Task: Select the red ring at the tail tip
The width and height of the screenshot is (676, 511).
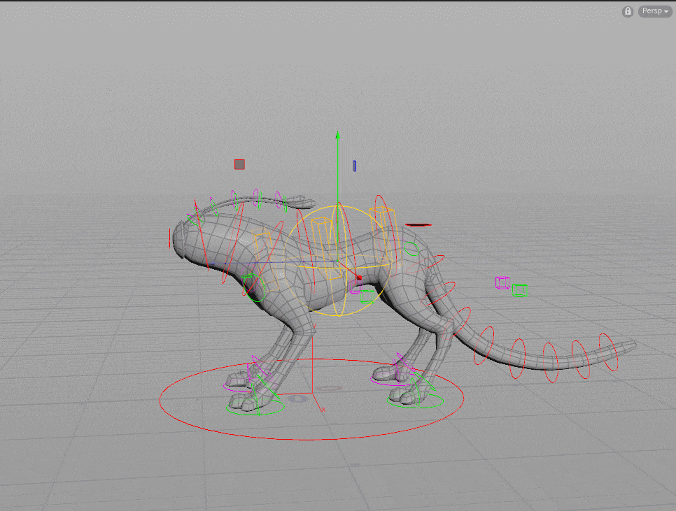Action: [608, 352]
